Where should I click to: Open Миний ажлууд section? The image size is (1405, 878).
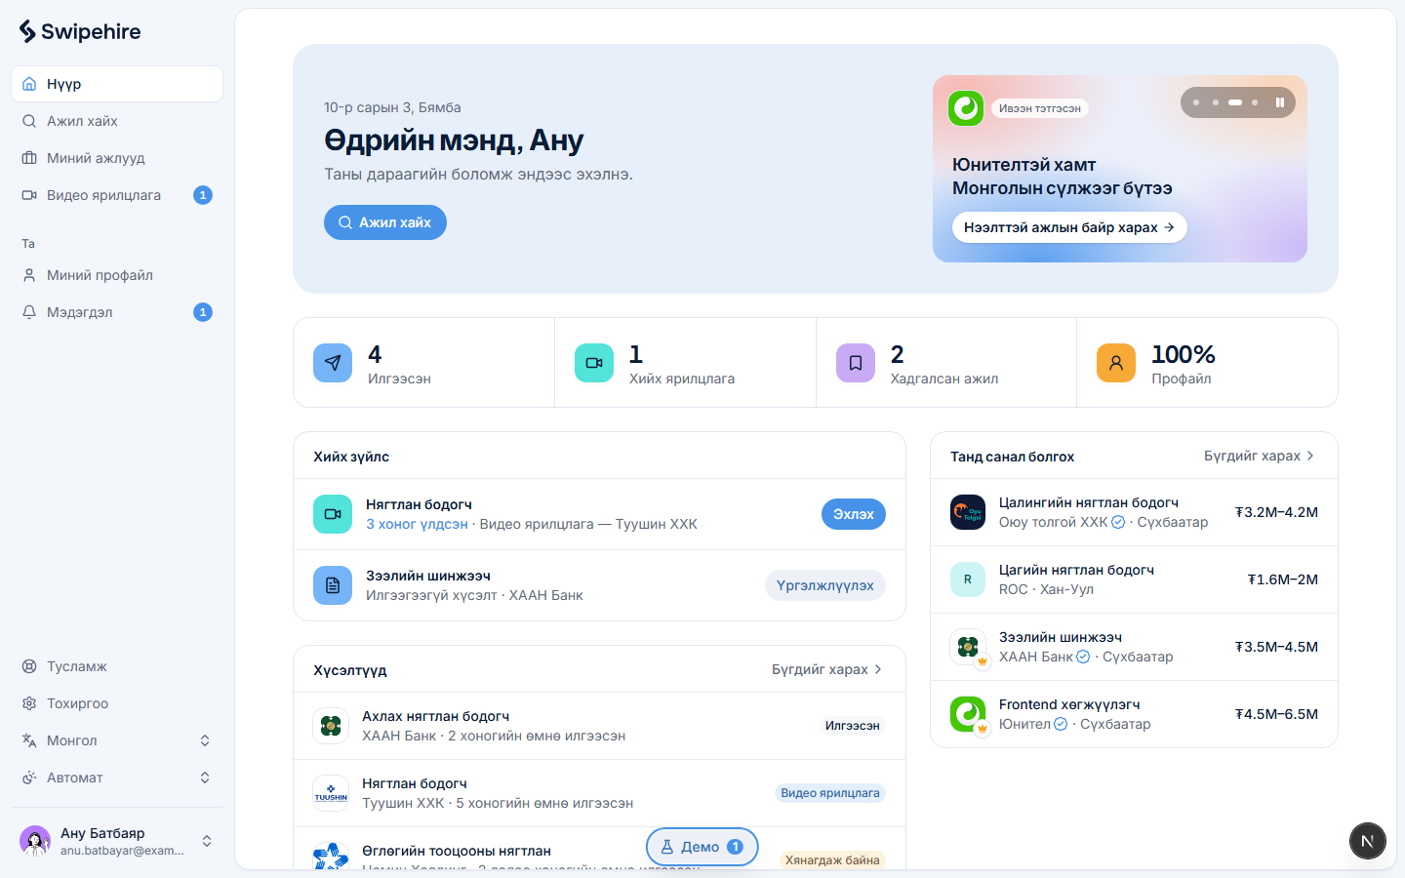click(117, 158)
